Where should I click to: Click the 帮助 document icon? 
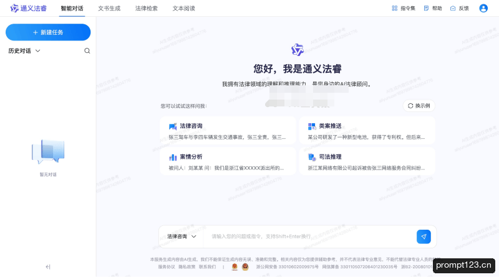(426, 8)
